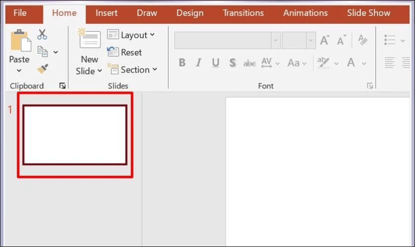Open the Layout dropdown

(131, 35)
